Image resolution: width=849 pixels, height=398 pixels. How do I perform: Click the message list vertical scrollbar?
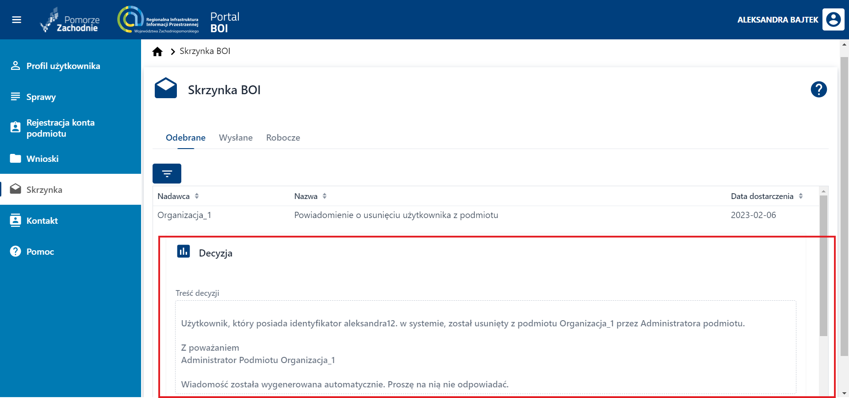click(823, 265)
